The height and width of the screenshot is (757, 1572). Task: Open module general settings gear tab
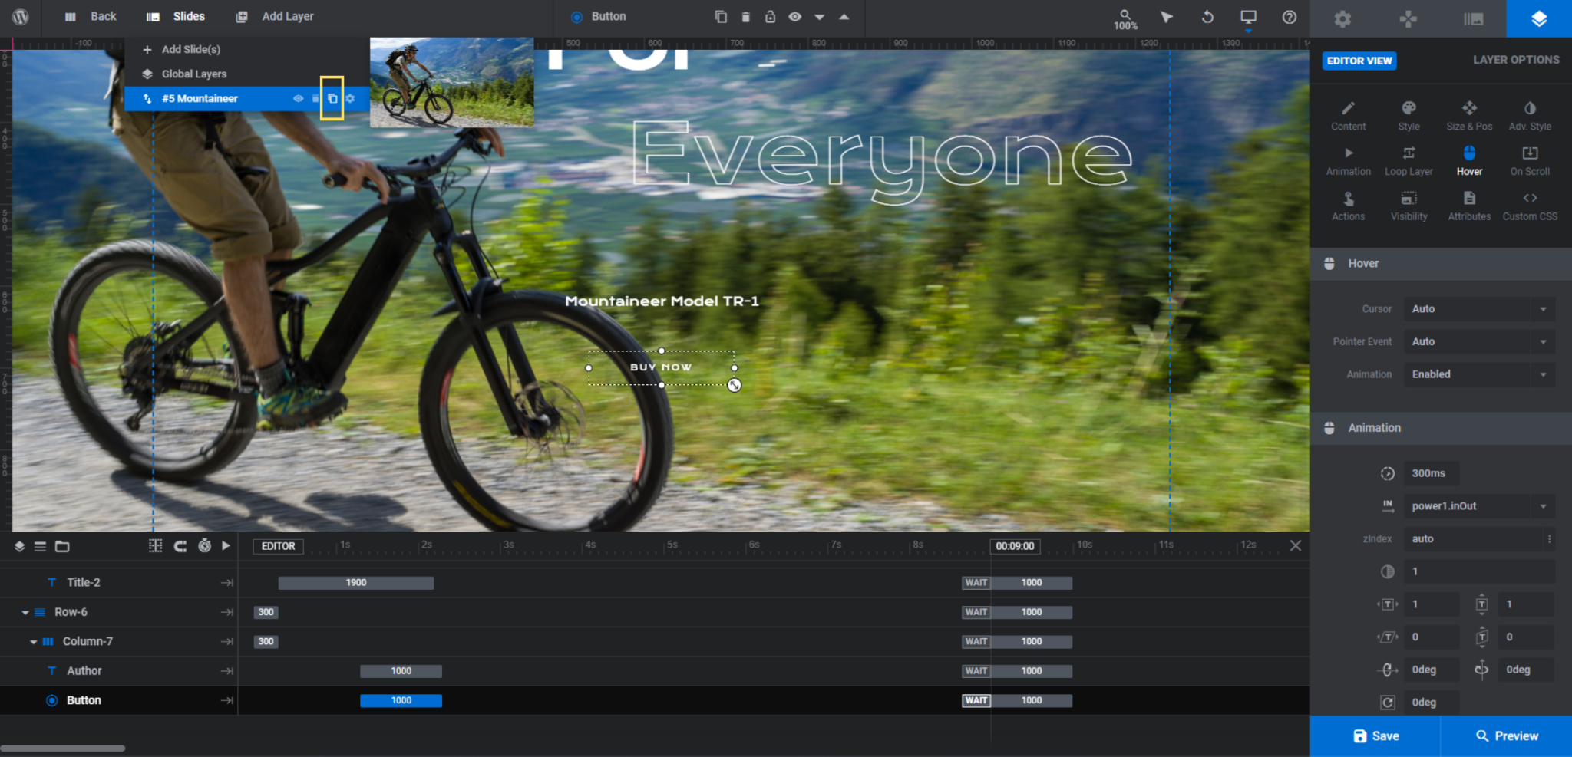point(1342,18)
